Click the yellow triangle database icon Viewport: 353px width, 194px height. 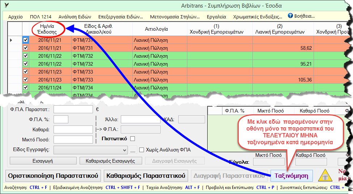(325, 175)
